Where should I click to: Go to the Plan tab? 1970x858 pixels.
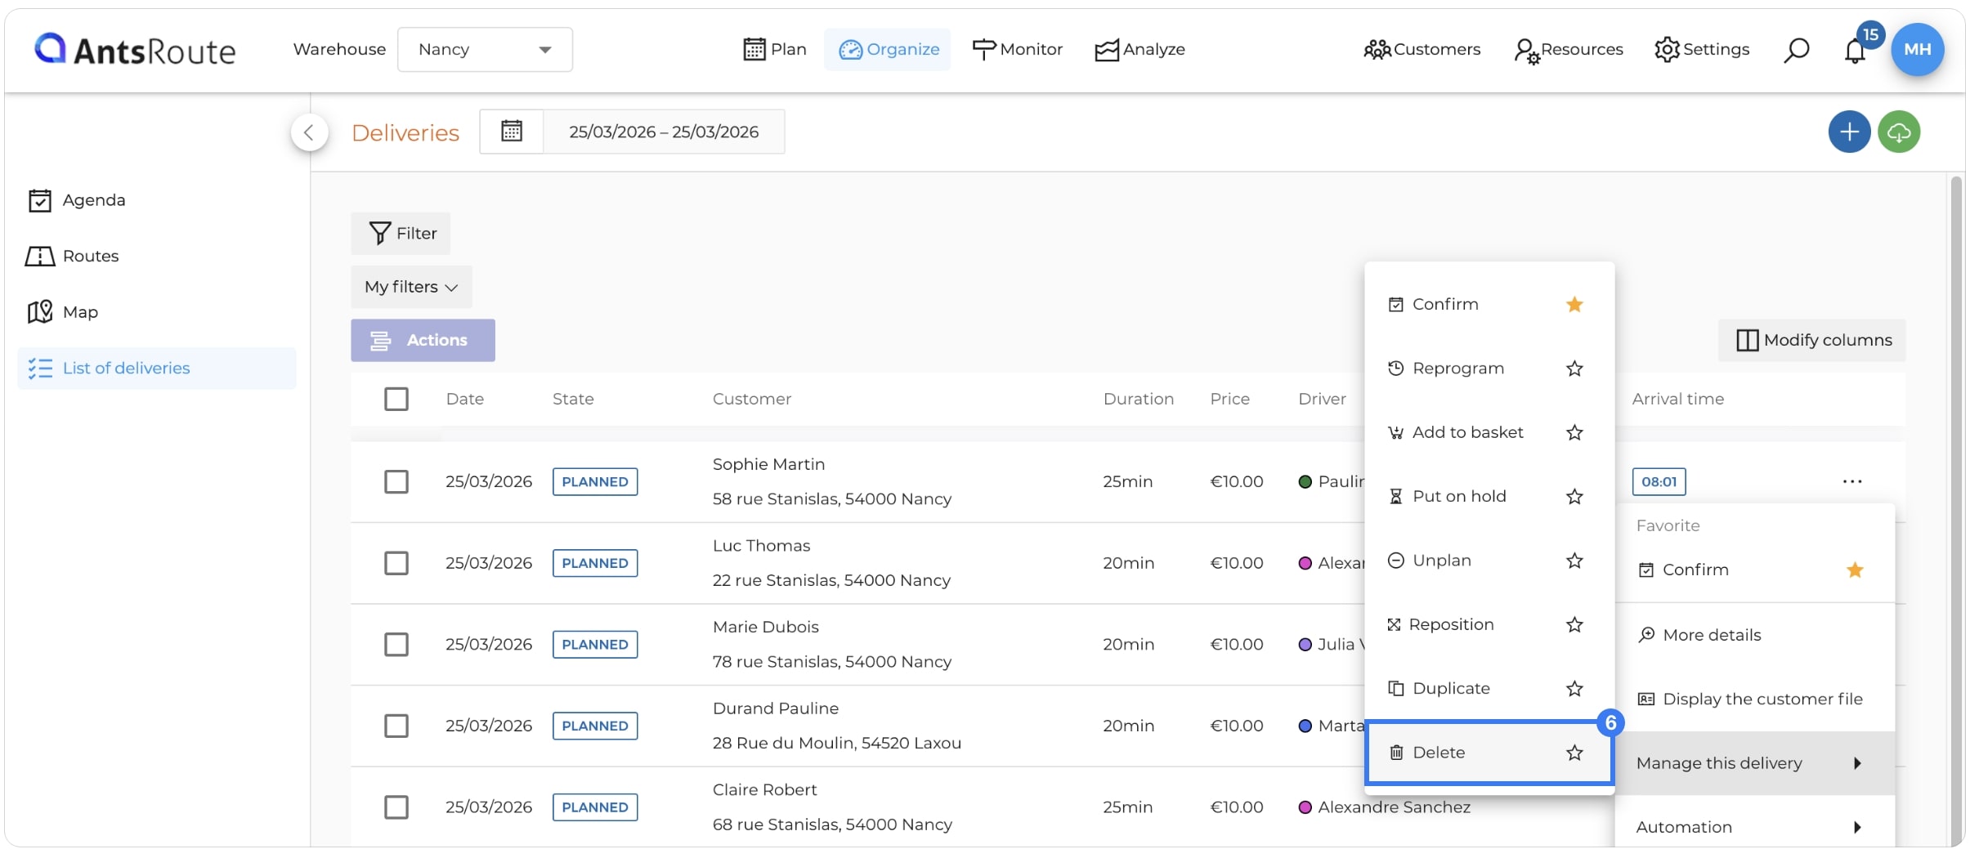point(774,49)
